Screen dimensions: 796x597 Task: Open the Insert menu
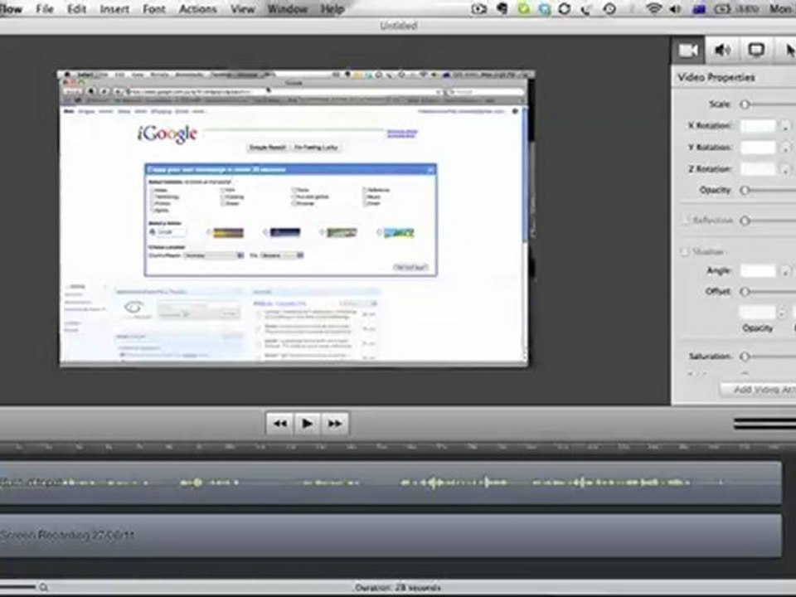click(x=114, y=8)
